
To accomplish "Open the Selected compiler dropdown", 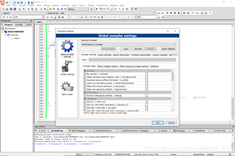I will [x=129, y=44].
